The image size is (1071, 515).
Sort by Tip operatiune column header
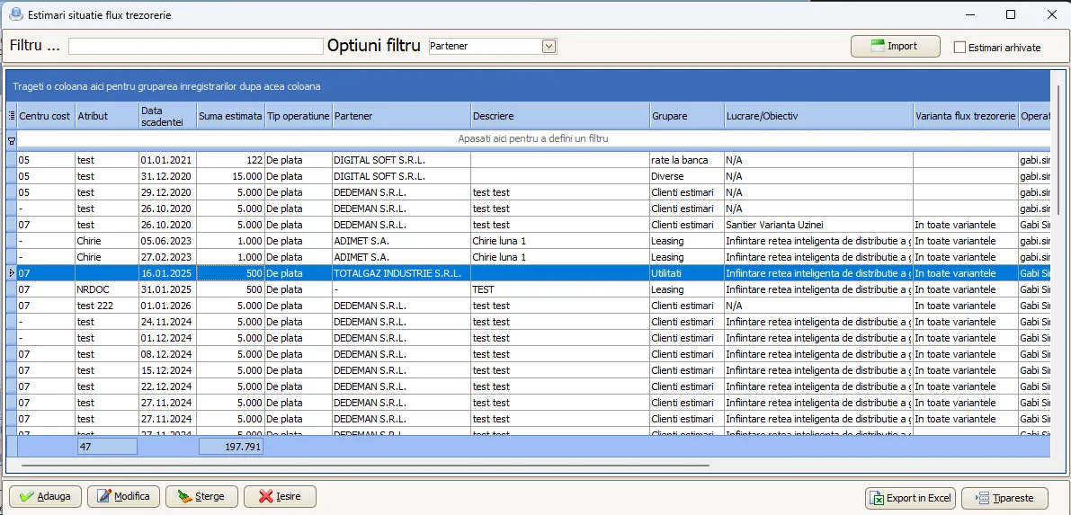(298, 116)
